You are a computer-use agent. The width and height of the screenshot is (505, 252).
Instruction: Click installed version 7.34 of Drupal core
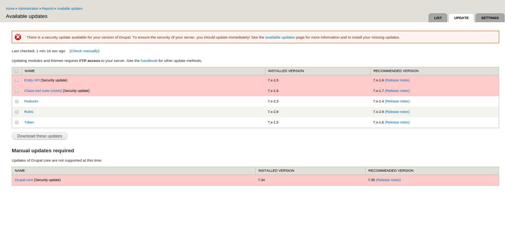[261, 180]
